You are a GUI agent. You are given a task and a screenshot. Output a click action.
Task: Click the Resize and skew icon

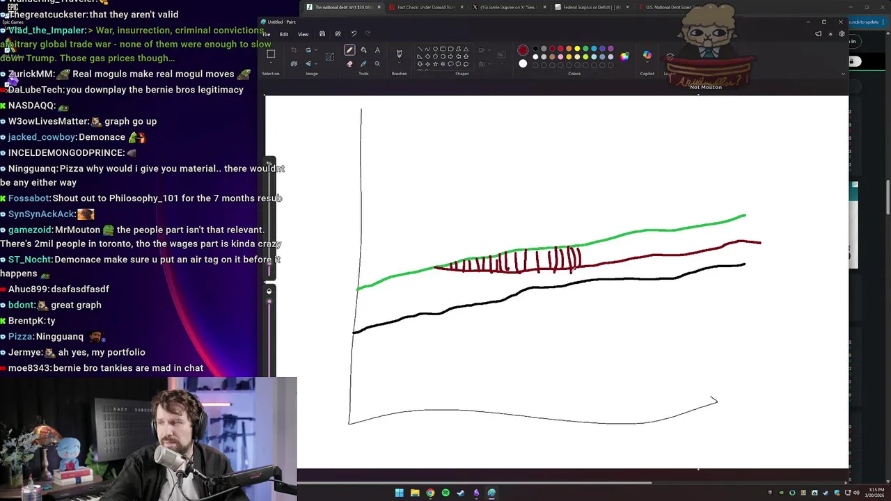pos(330,57)
